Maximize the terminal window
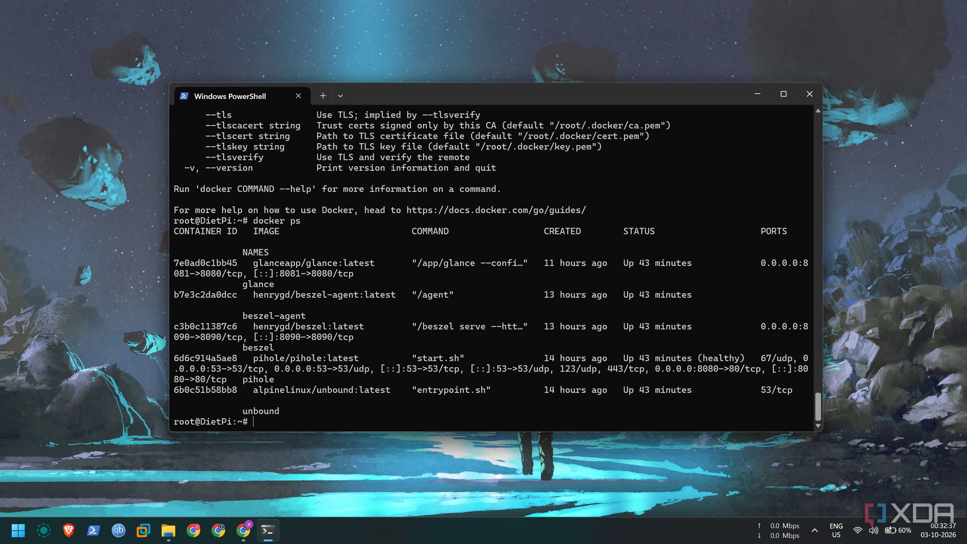Image resolution: width=967 pixels, height=544 pixels. pos(783,94)
